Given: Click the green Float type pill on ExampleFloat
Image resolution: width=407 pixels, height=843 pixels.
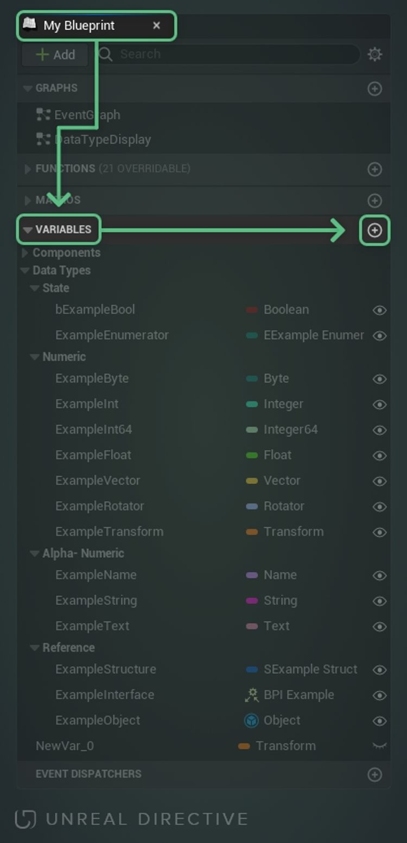Looking at the screenshot, I should click(253, 456).
